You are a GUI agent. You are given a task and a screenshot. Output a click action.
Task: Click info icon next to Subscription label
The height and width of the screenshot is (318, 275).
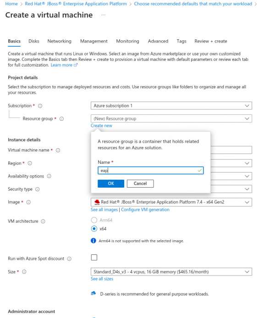pos(40,106)
